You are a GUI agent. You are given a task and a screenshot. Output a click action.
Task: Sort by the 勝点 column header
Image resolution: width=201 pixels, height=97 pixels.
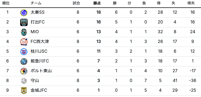[x=97, y=3]
